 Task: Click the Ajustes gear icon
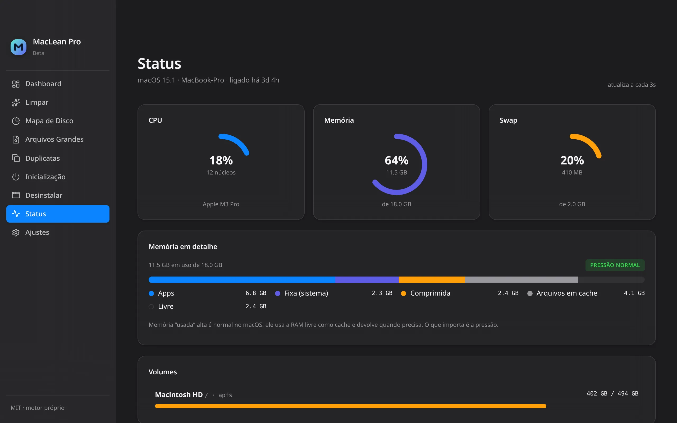pyautogui.click(x=16, y=232)
